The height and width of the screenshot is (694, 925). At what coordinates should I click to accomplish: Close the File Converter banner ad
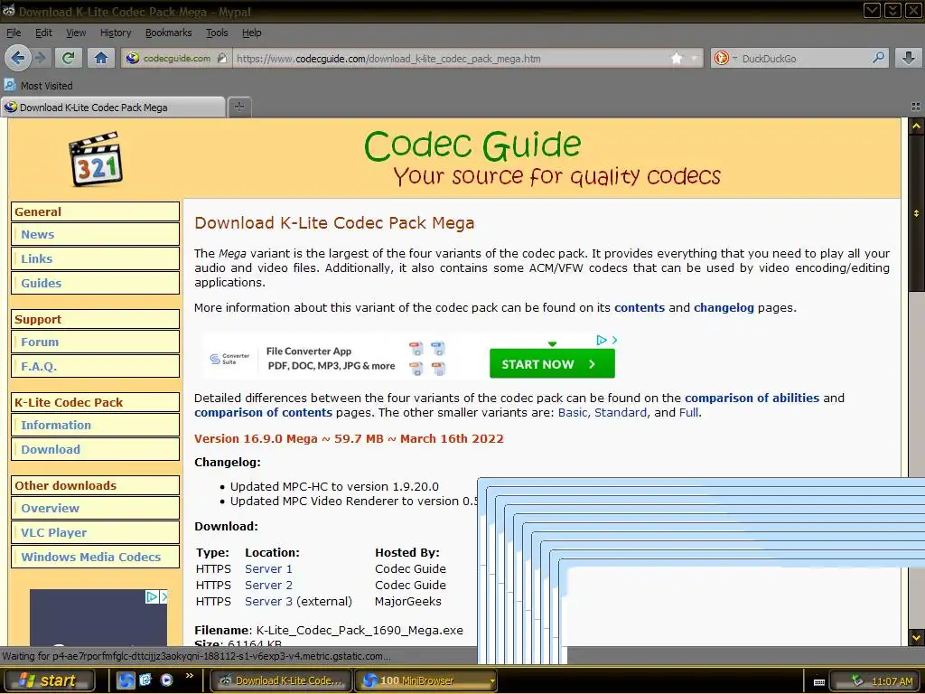(x=614, y=340)
